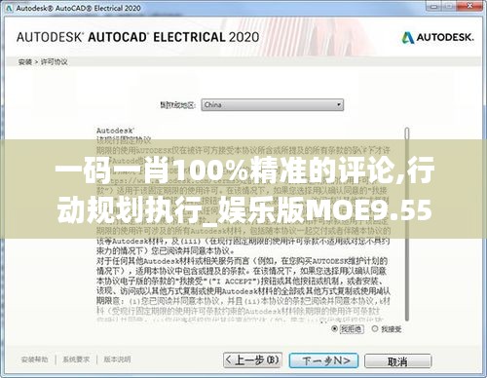Click the 下一步N> next button
This screenshot has height=378, width=487.
tap(323, 360)
